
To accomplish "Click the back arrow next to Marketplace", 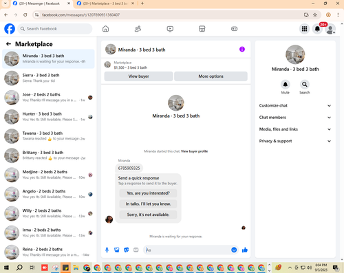I will (8, 44).
